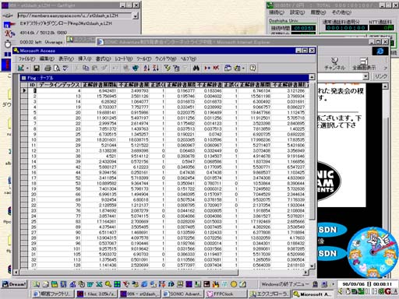Expand the View button dropdown arrow

[x=27, y=69]
